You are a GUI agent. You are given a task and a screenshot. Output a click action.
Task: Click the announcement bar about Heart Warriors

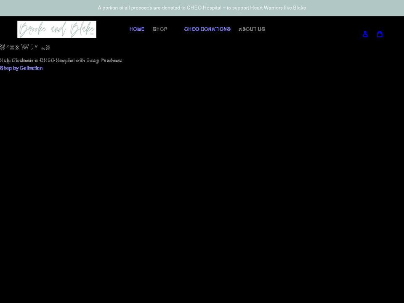(202, 8)
